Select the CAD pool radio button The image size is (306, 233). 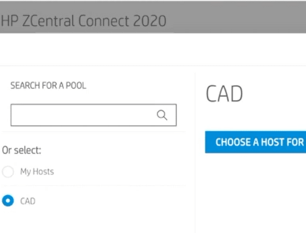tap(8, 201)
